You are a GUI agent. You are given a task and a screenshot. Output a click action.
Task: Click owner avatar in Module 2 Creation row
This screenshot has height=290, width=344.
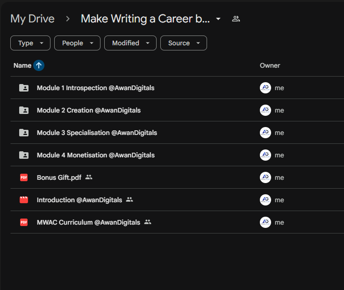[x=265, y=110]
